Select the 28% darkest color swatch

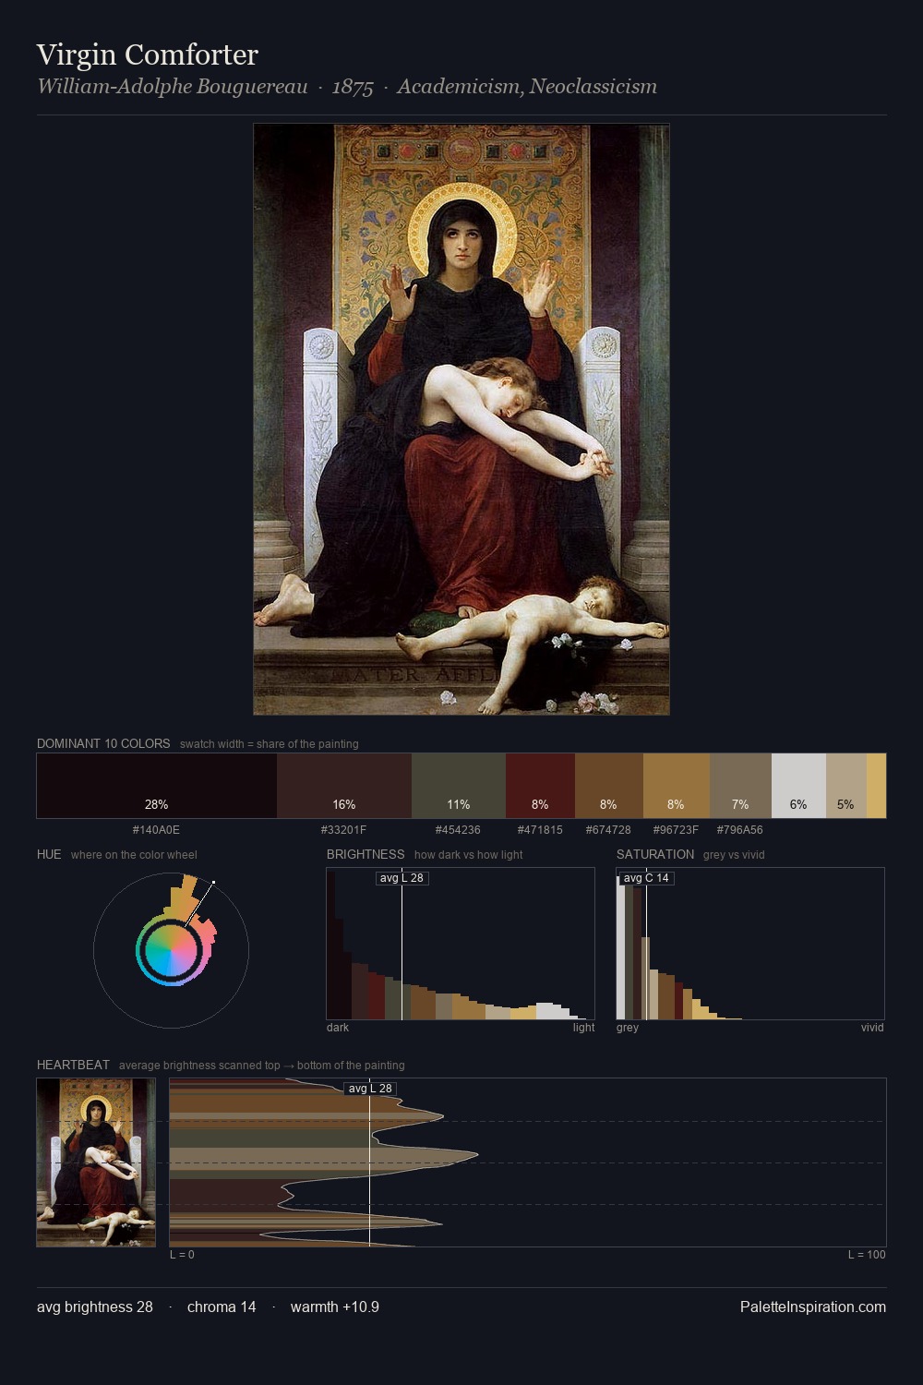157,786
